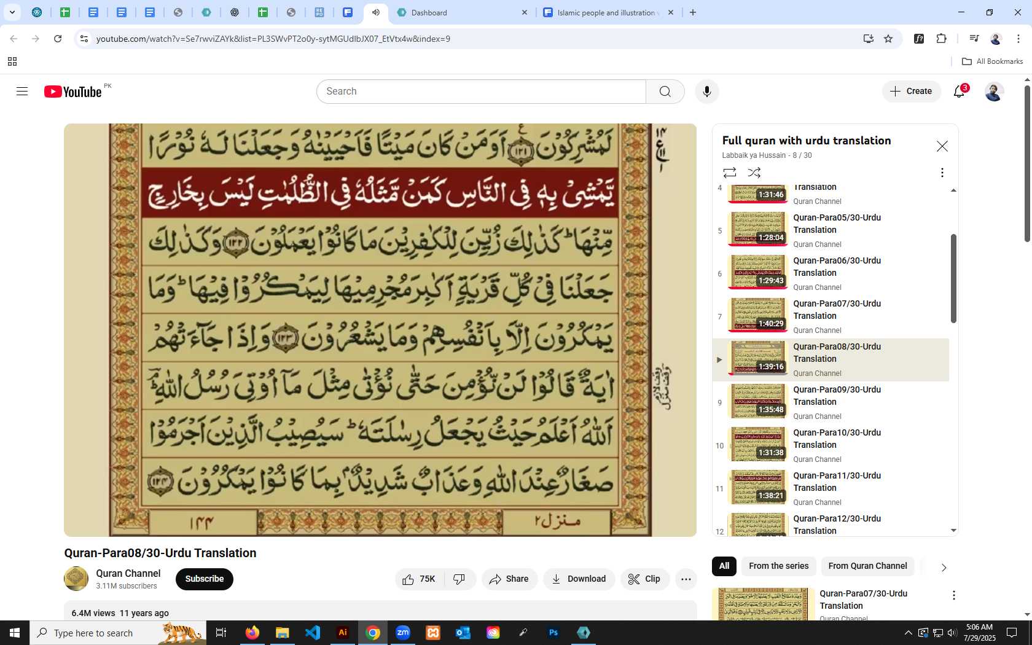Subscribe to Quran Channel
Viewport: 1032px width, 645px height.
[x=205, y=579]
